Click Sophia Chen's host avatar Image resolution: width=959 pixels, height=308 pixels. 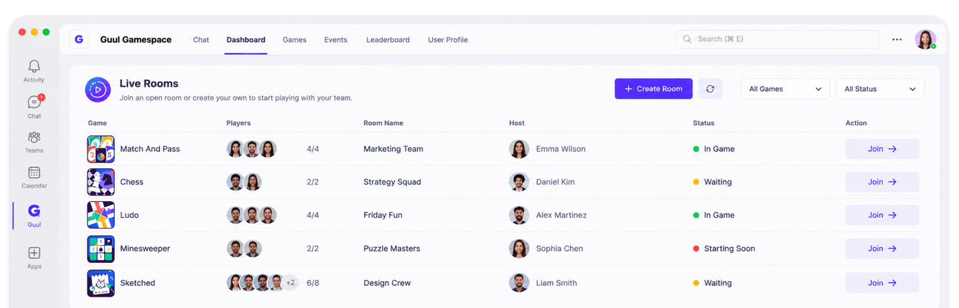519,249
